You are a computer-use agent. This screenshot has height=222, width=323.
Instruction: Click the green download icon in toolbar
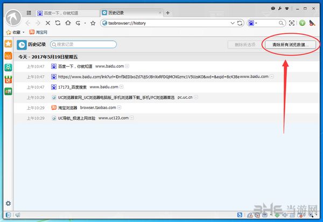coord(303,23)
